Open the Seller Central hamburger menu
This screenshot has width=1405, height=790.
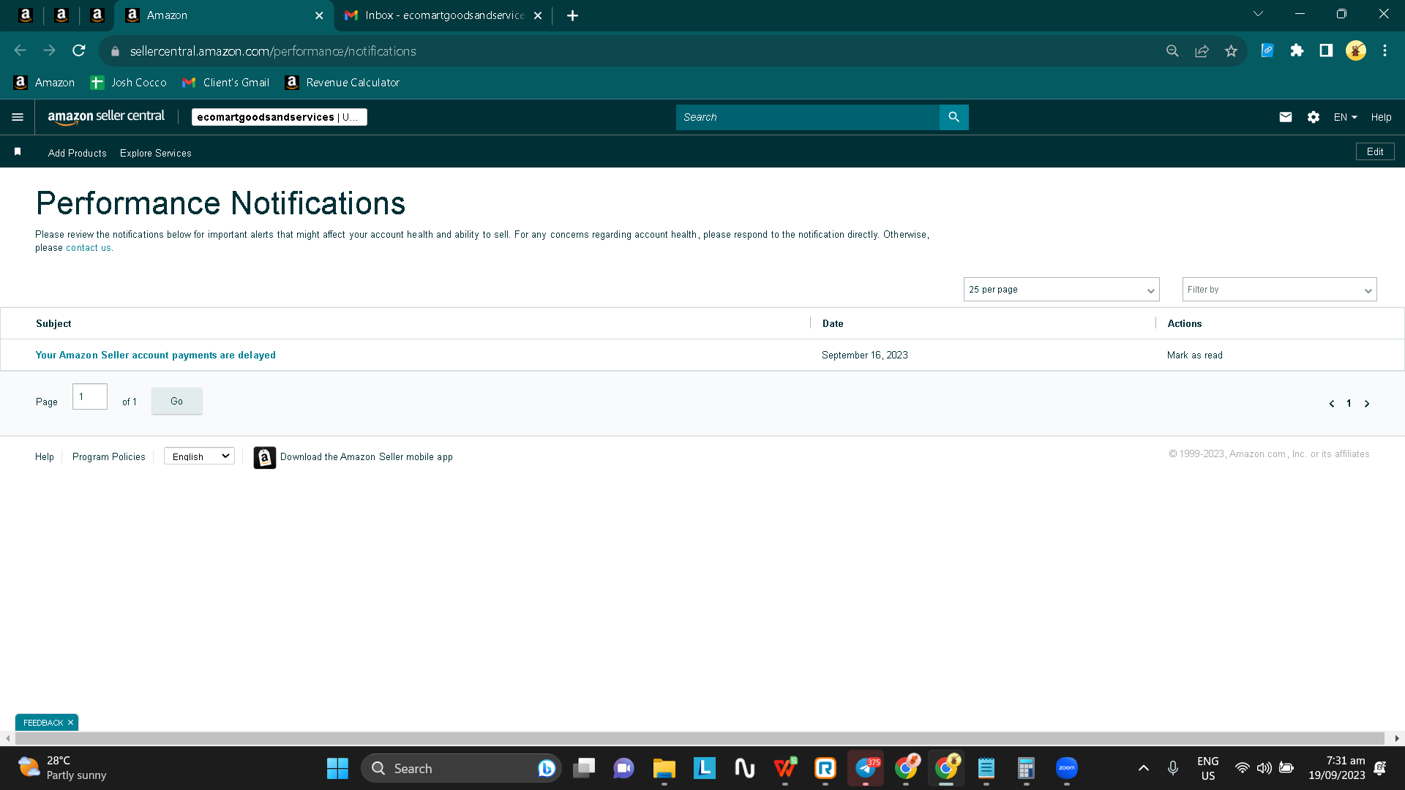click(x=18, y=117)
